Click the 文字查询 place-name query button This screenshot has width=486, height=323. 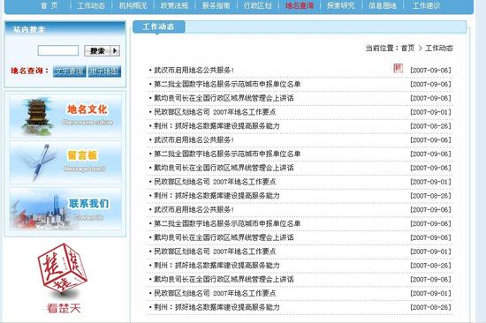(70, 71)
